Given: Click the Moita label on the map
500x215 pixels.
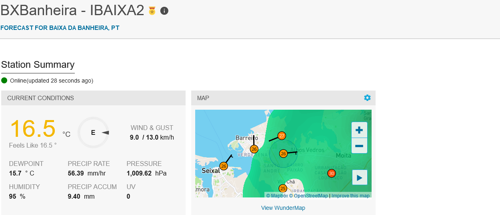Looking at the screenshot, I should (344, 155).
